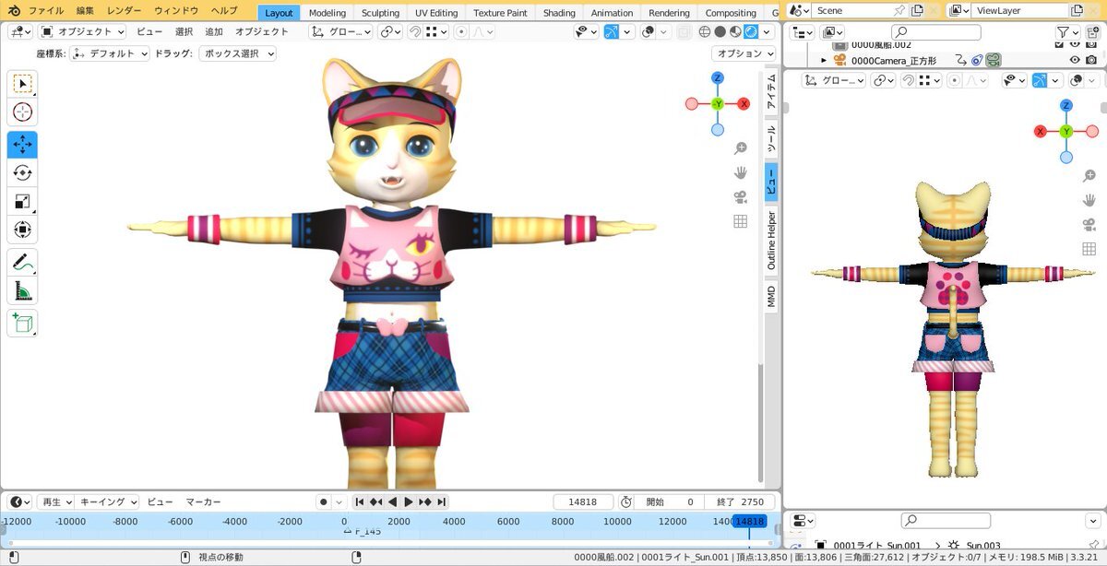1107x566 pixels.
Task: Click the outliner search field
Action: point(937,32)
